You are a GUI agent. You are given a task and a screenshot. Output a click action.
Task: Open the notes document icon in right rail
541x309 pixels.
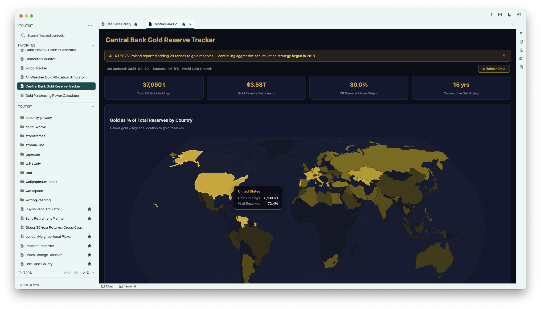tap(521, 67)
